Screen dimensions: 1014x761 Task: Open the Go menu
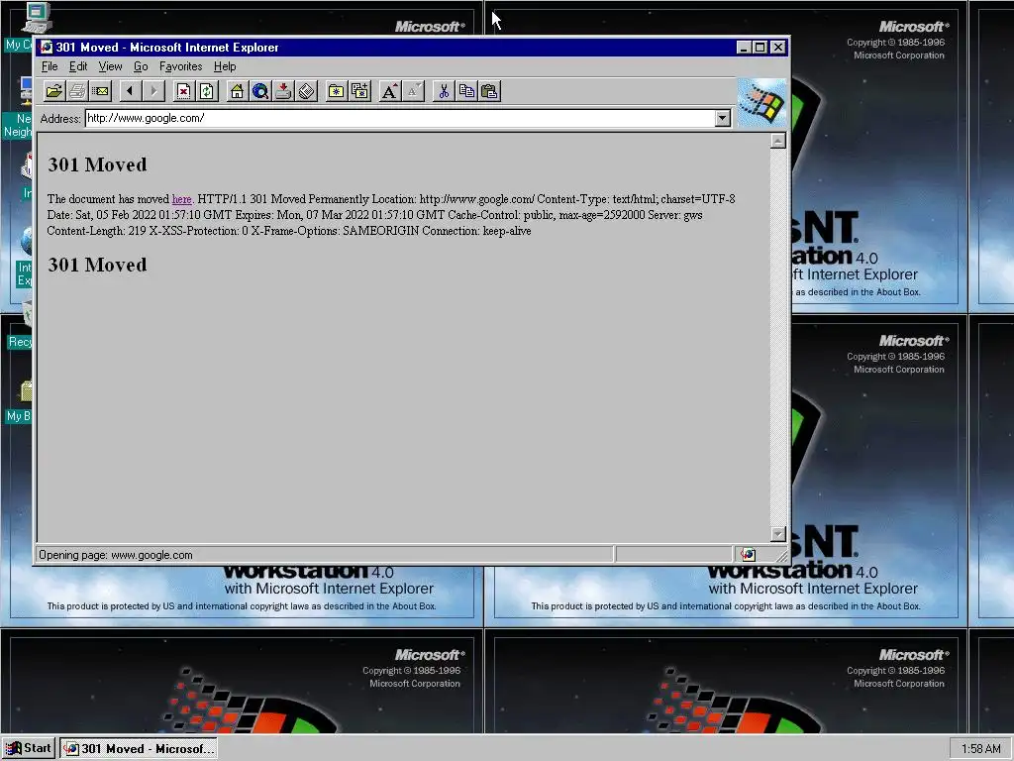pos(141,66)
